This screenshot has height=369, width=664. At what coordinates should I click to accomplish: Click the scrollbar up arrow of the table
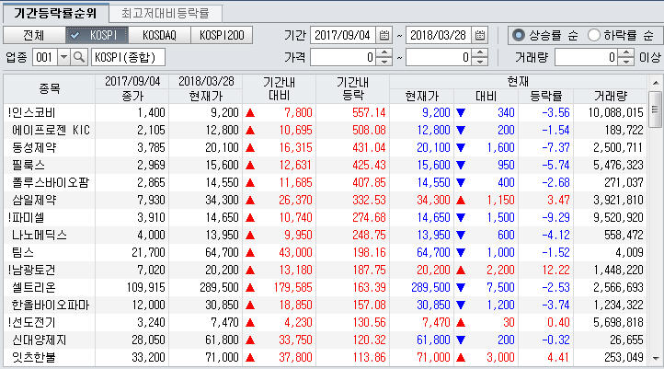[656, 83]
